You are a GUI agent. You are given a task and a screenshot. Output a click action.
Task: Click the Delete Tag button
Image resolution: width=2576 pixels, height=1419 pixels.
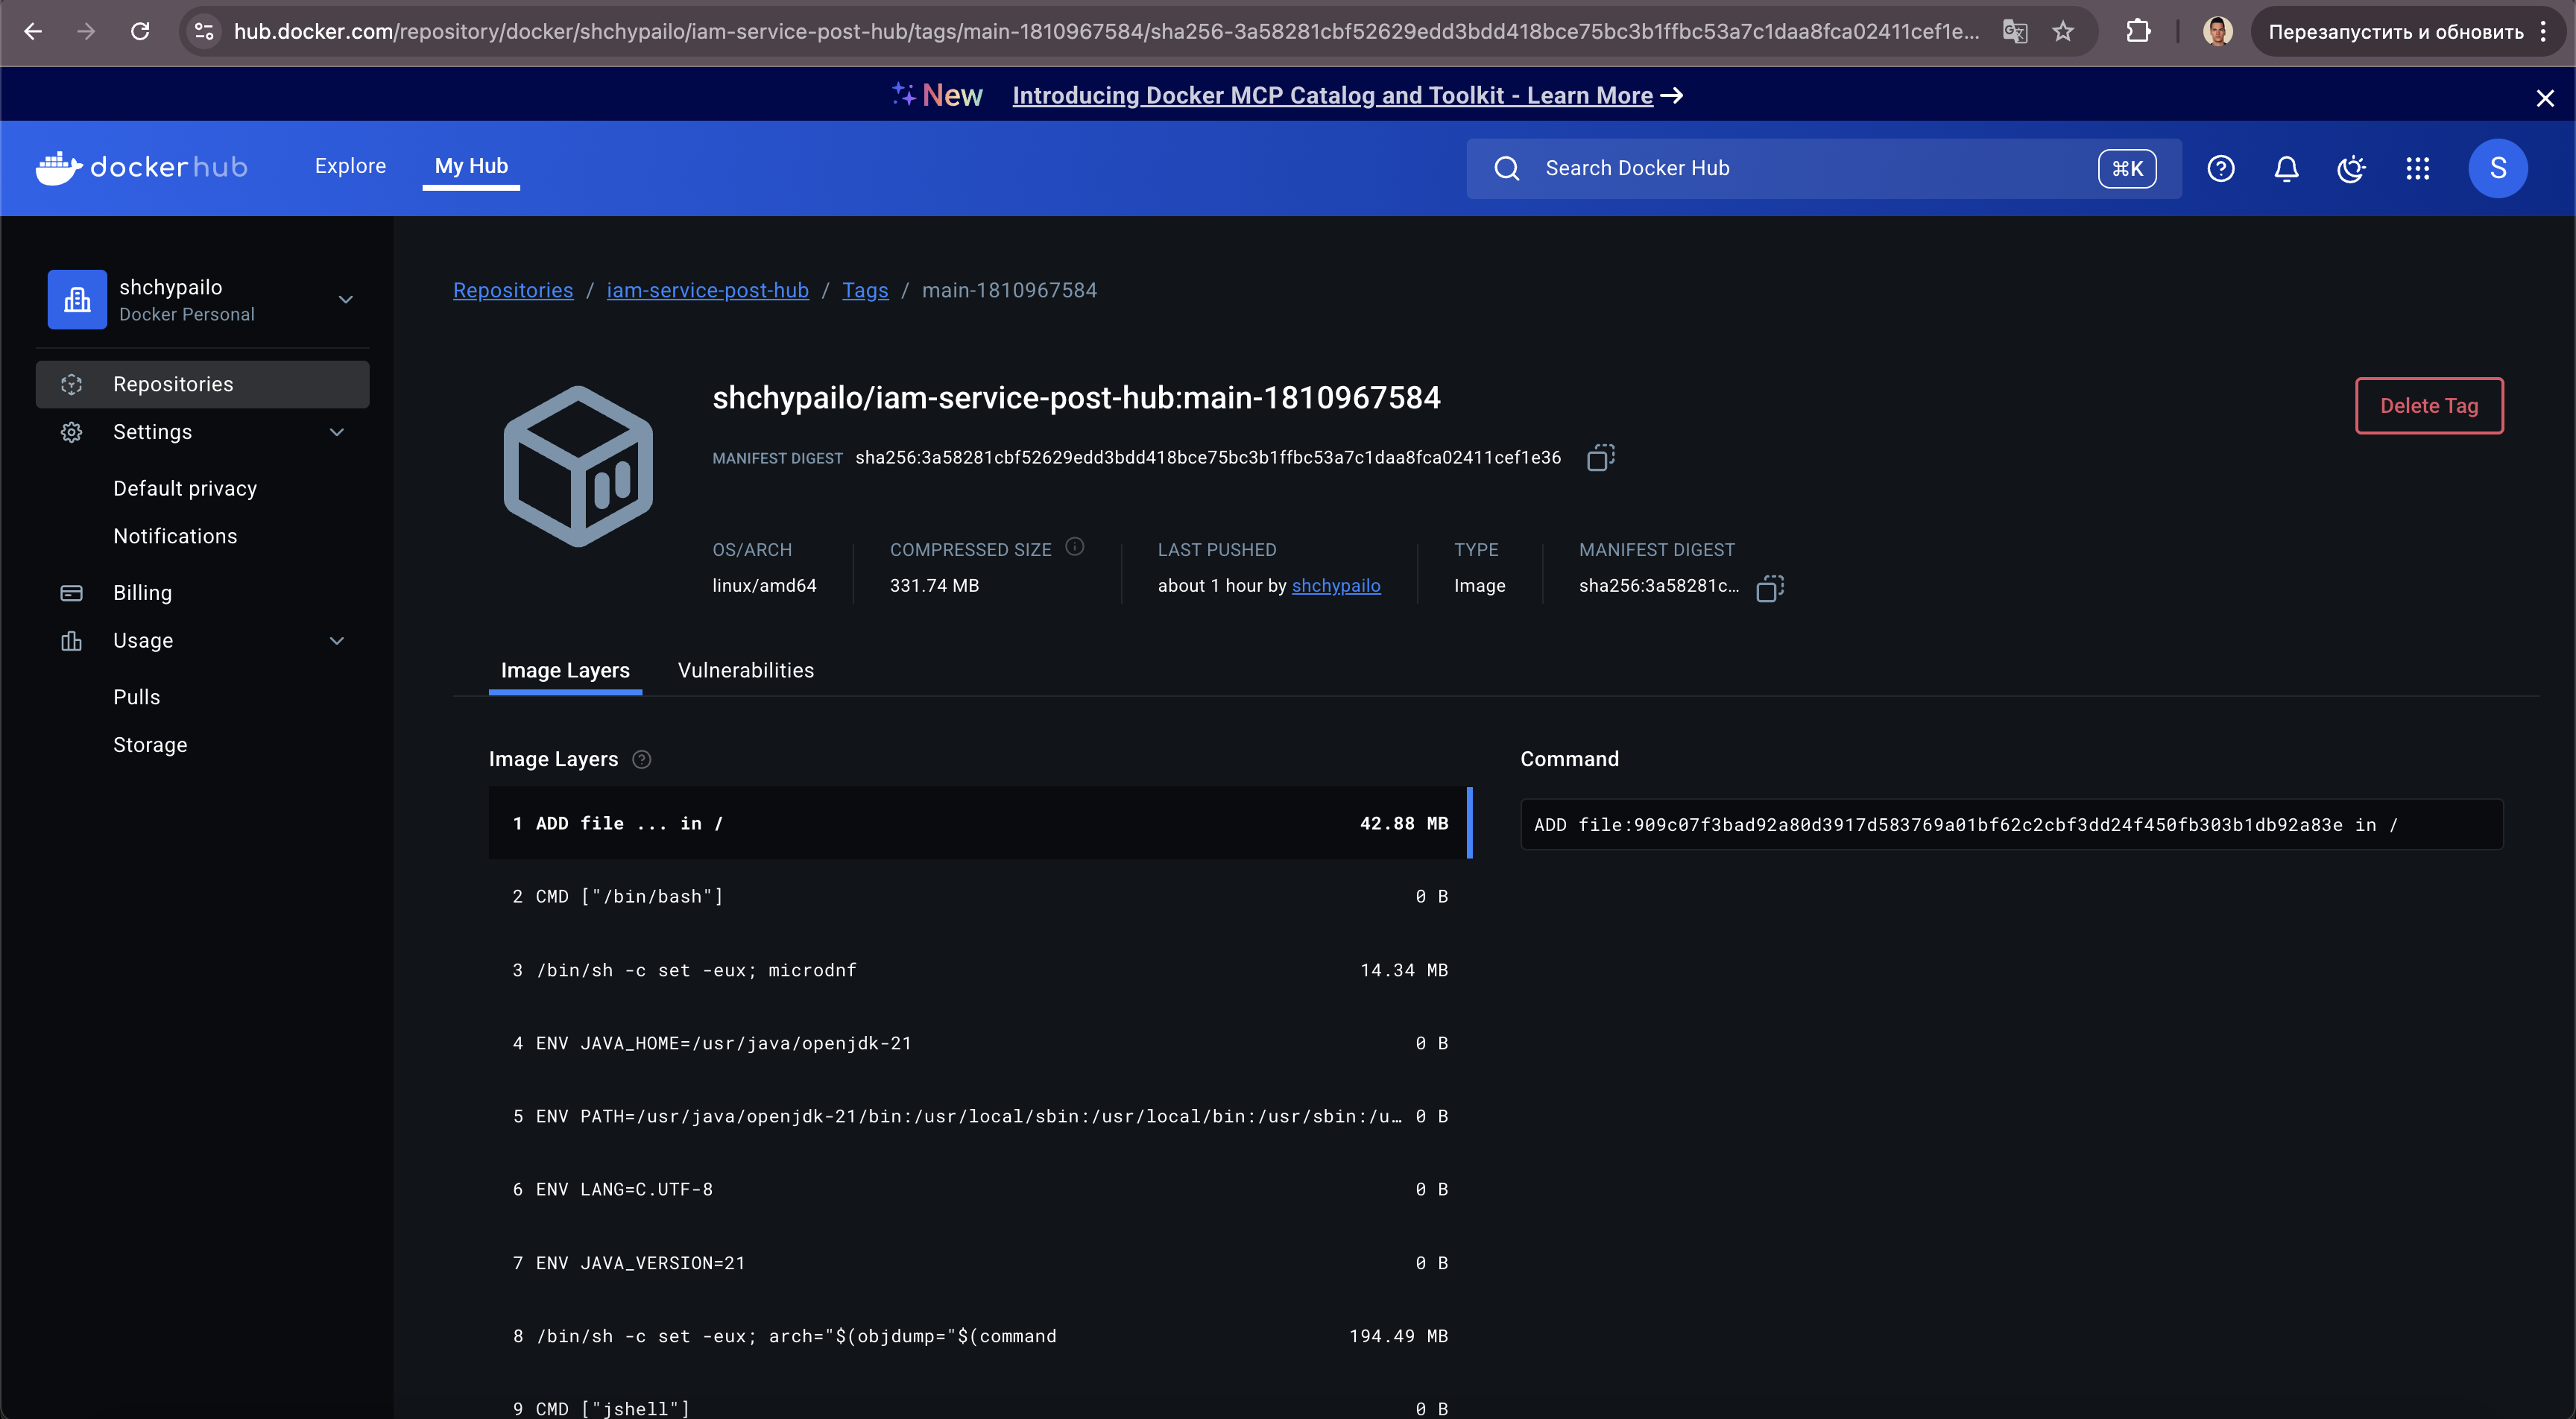2429,405
